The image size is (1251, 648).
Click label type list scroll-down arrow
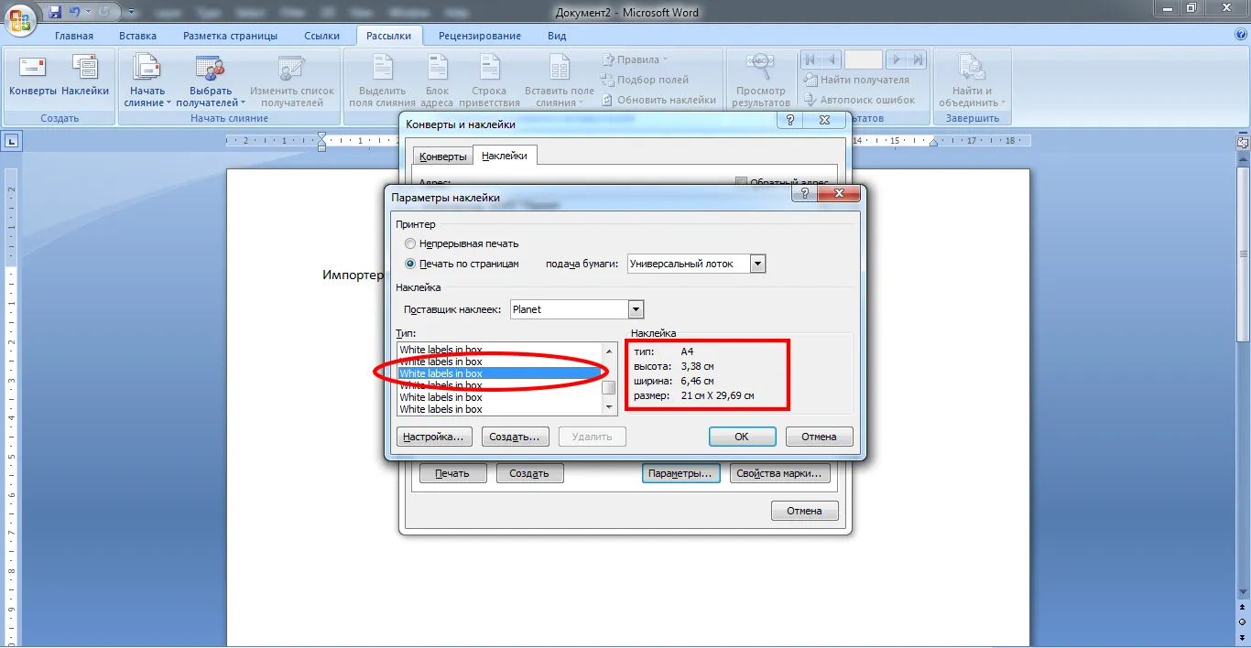[x=608, y=408]
